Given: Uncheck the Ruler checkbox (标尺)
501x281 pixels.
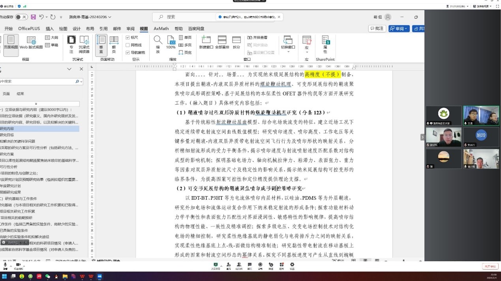Looking at the screenshot, I should click(128, 37).
